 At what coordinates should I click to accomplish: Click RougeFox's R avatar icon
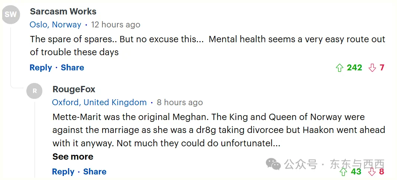35,91
